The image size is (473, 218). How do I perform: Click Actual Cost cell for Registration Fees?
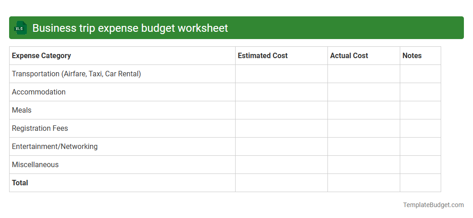364,128
